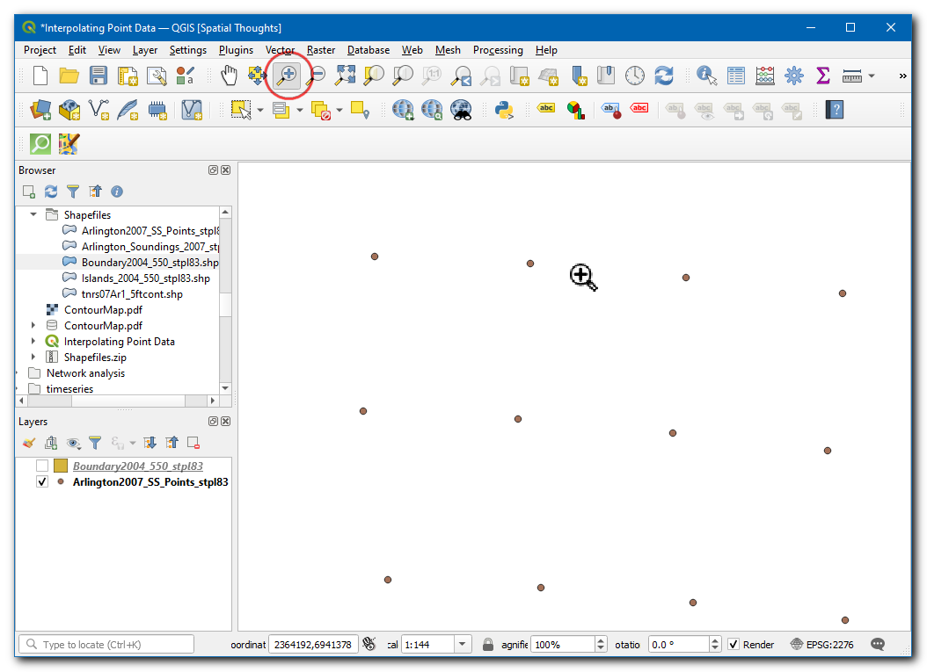
Task: Select the Identify Features tool
Action: coord(706,76)
